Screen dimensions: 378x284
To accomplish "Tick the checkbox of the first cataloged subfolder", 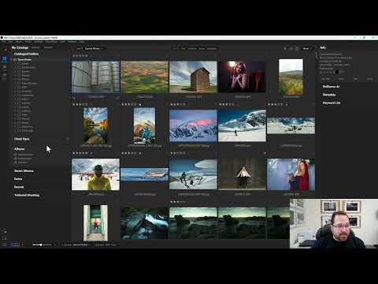I will click(20, 64).
